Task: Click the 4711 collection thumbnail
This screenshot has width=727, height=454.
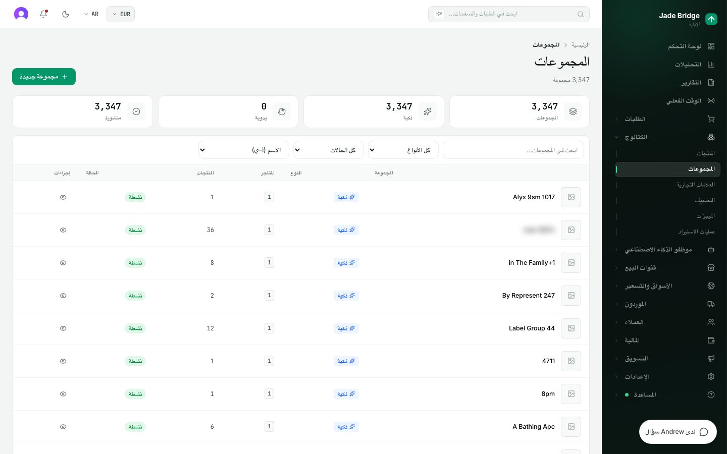Action: tap(571, 361)
